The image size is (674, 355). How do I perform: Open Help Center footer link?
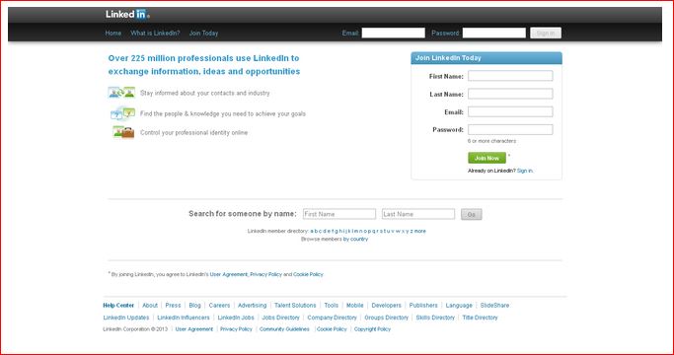pyautogui.click(x=118, y=305)
